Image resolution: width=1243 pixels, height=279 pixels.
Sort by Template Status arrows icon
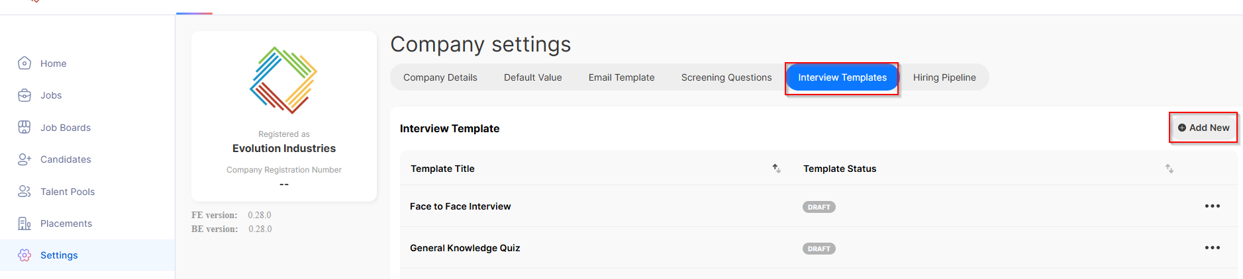point(1169,169)
